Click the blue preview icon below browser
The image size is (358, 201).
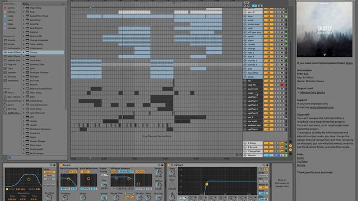click(10, 157)
